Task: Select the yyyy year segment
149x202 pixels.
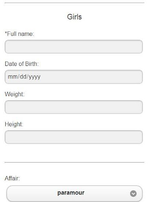Action: 35,77
